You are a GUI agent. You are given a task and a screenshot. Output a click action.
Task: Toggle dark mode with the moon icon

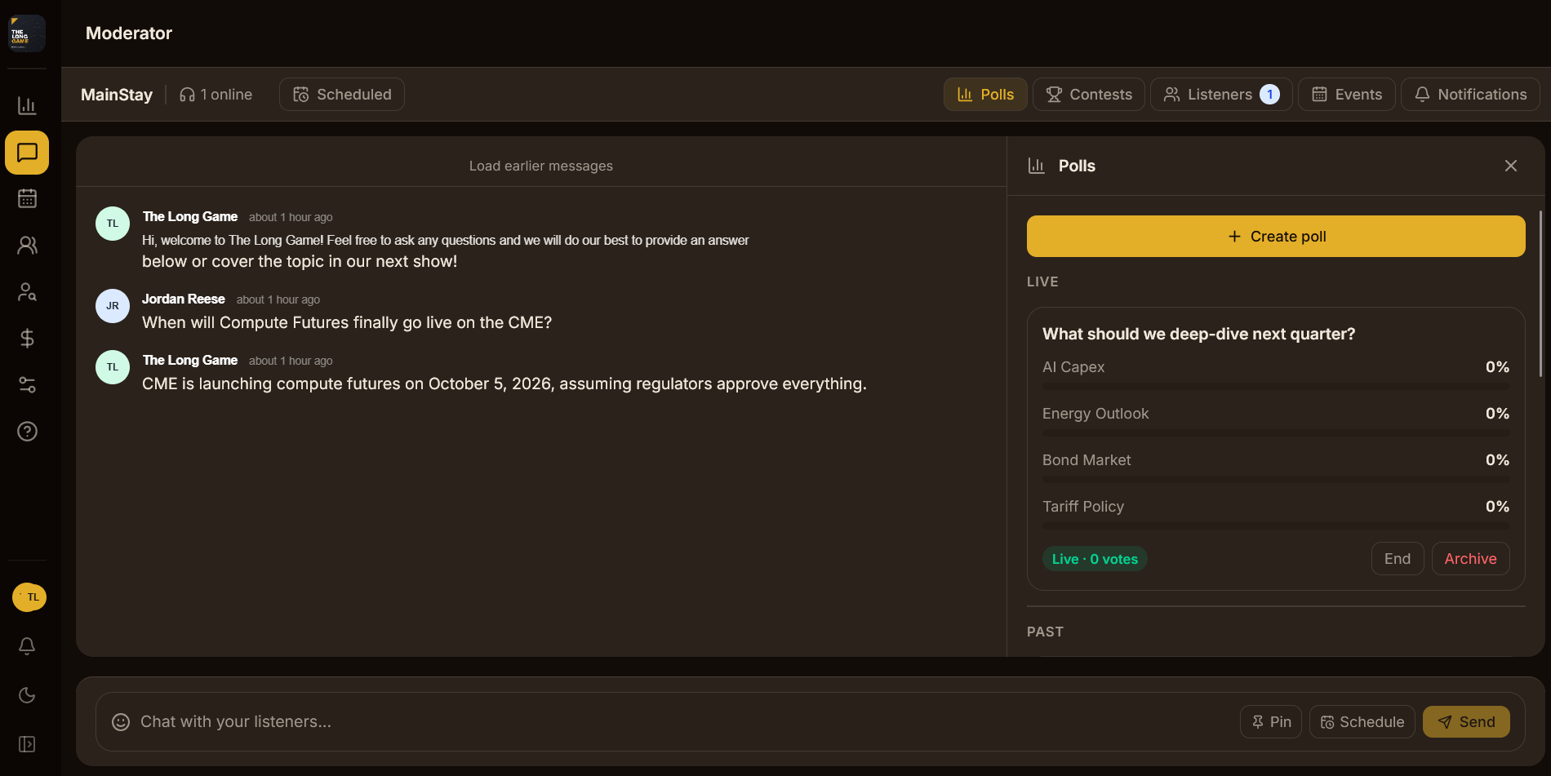(x=27, y=695)
